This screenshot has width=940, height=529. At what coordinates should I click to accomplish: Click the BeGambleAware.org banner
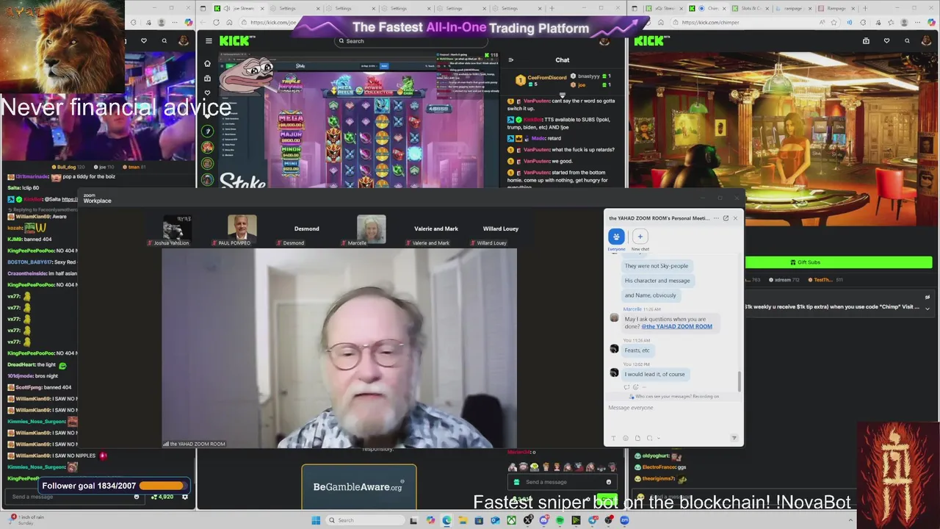coord(358,487)
